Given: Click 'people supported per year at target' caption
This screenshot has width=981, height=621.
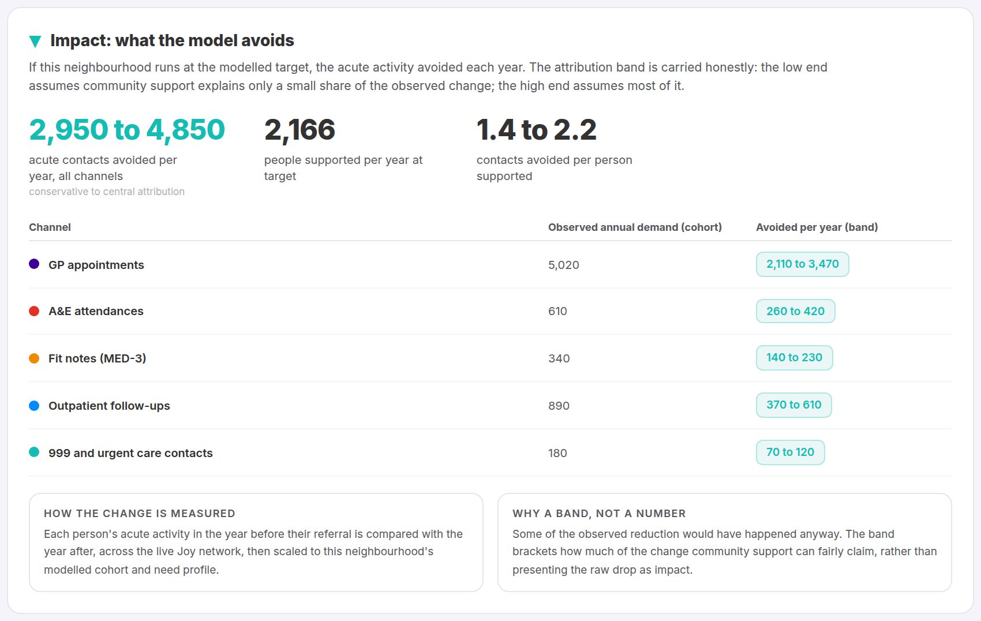Looking at the screenshot, I should [x=343, y=168].
